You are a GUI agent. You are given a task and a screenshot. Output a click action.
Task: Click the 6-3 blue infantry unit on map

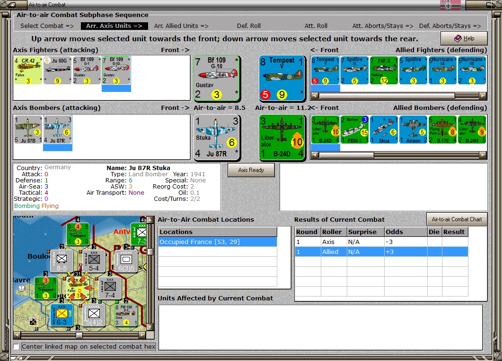(62, 315)
